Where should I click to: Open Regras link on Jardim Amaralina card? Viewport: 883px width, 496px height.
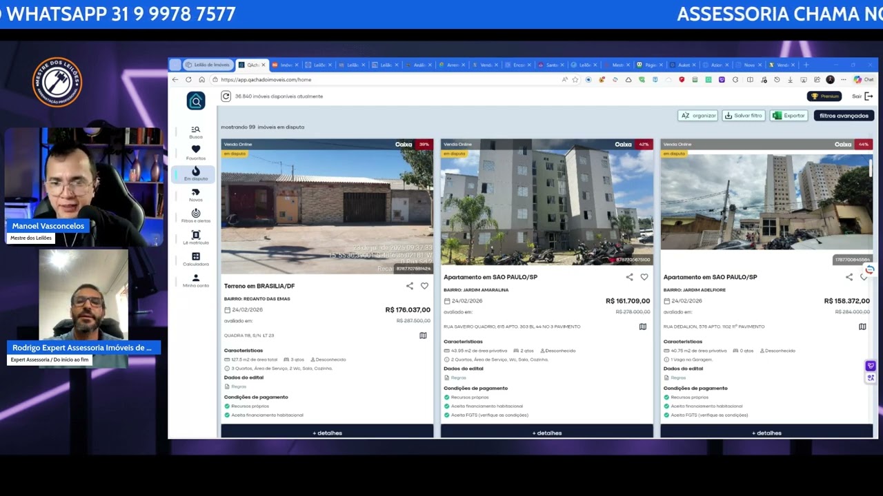tap(458, 378)
